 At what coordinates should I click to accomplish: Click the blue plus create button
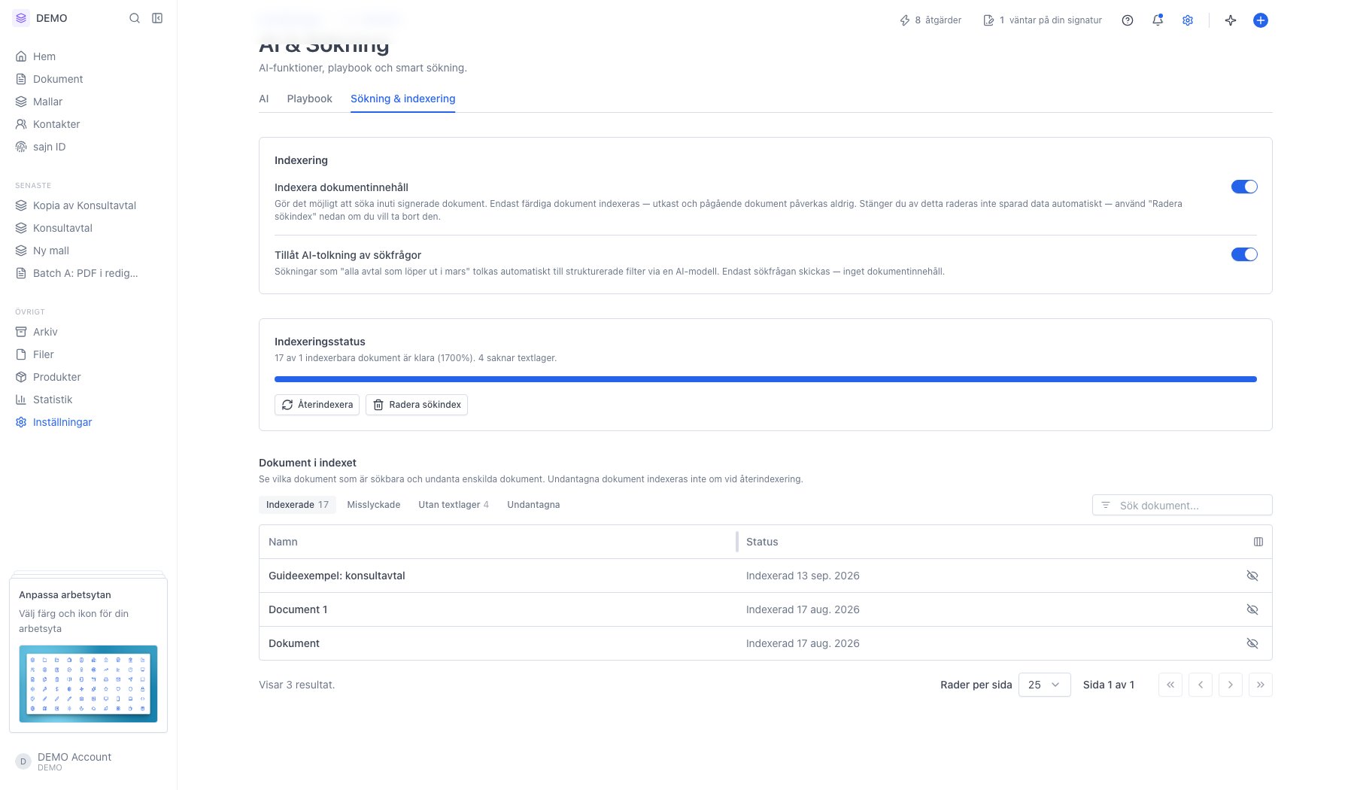1261,20
